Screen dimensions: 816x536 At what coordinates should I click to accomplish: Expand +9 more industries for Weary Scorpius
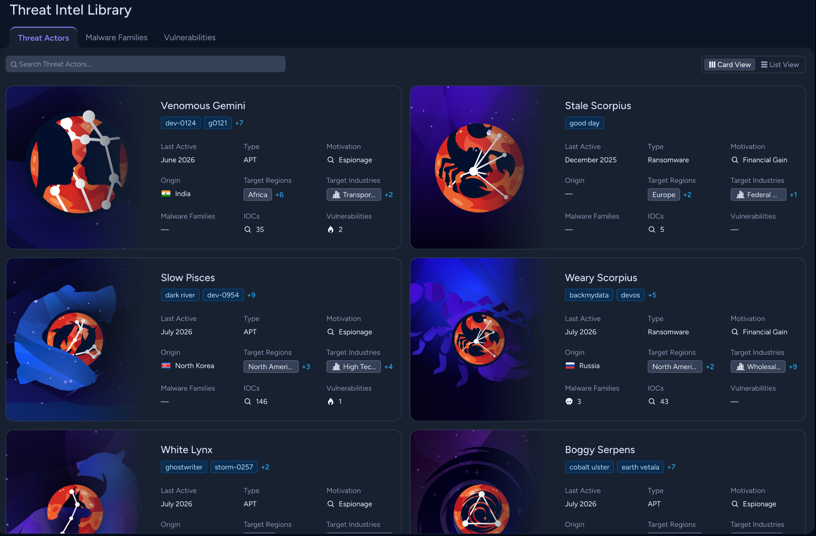[x=793, y=367]
